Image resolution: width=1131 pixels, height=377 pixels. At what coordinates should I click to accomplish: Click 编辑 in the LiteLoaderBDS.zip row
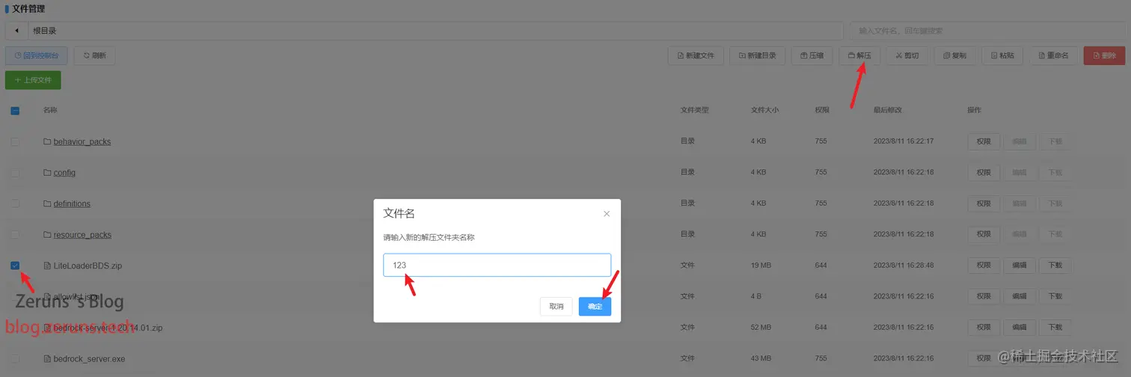(1020, 266)
